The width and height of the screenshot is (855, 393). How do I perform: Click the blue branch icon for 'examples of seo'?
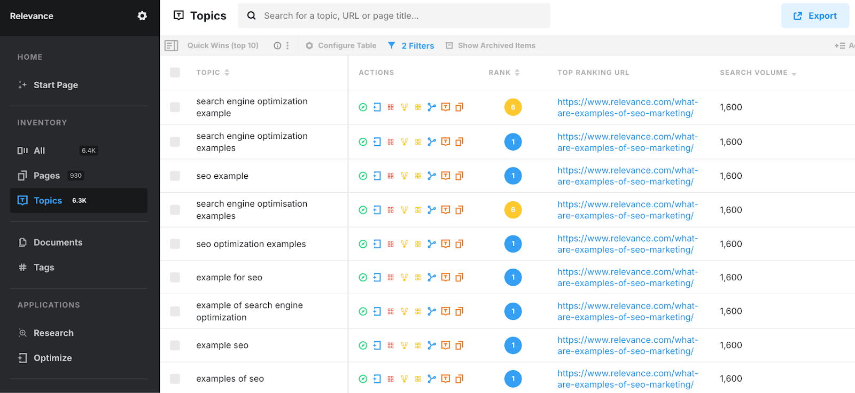[x=432, y=379]
